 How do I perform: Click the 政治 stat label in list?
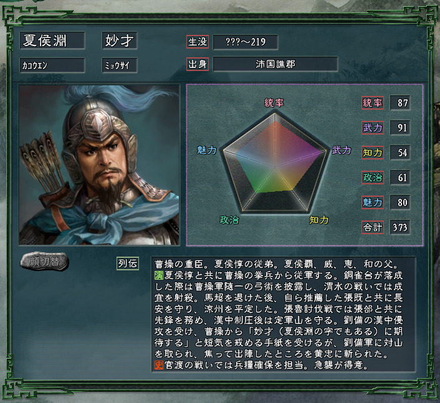click(x=373, y=178)
